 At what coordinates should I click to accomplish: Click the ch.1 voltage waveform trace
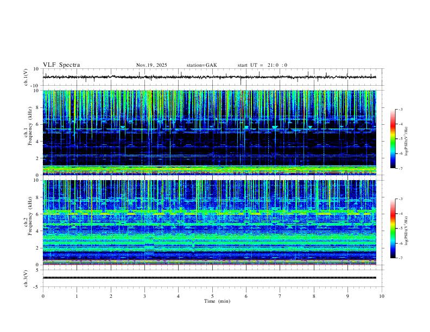tap(210, 77)
